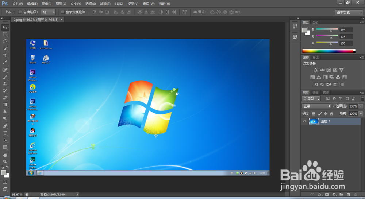Select the Crop tool
The image size is (365, 199).
[x=5, y=55]
